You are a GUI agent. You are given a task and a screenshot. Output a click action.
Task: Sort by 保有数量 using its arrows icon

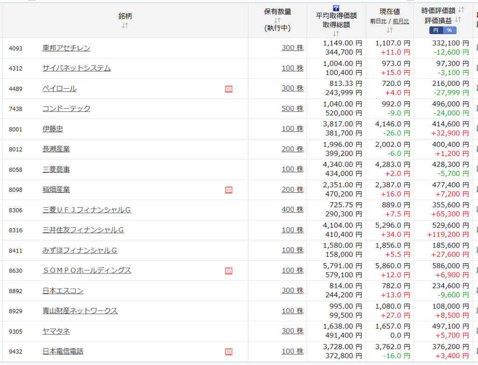coord(277,21)
